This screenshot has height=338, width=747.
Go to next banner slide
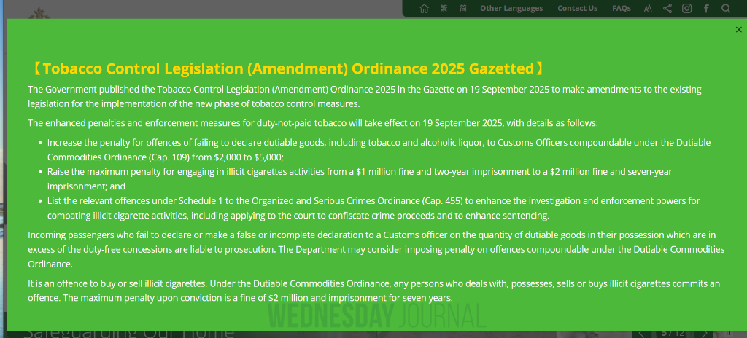(x=704, y=334)
